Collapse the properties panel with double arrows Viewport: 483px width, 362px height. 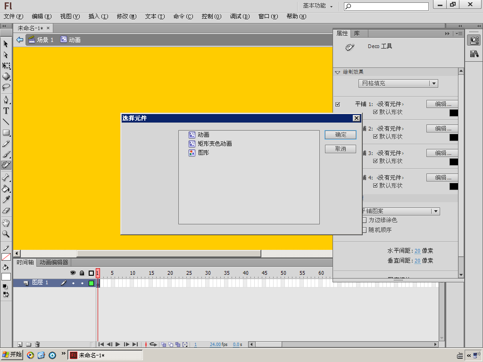[x=447, y=33]
